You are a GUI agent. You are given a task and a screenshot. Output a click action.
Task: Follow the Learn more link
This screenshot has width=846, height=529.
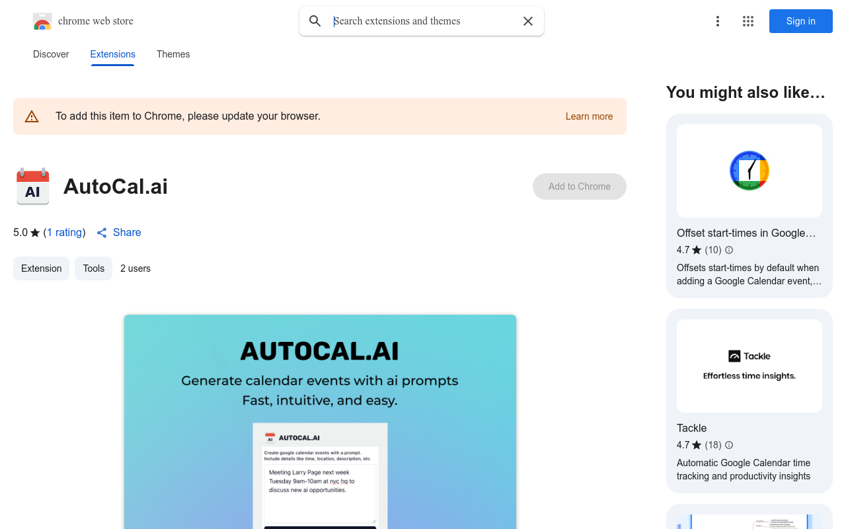589,116
